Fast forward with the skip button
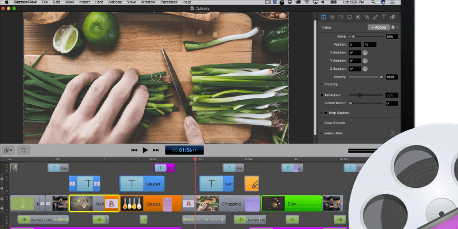458x229 pixels. 156,150
